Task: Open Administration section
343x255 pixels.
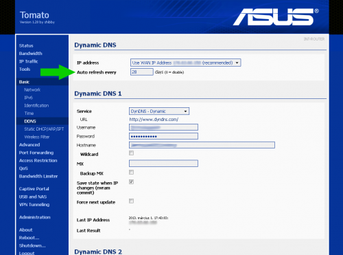Action: pyautogui.click(x=35, y=217)
